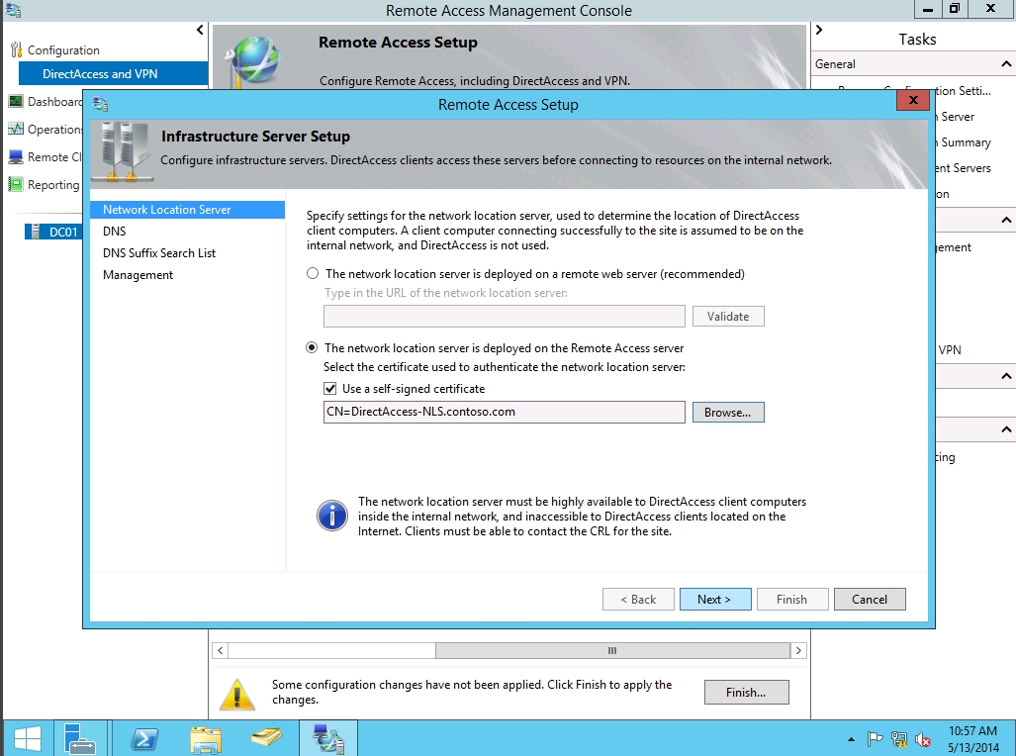Open Server Manager from the taskbar
The image size is (1016, 756).
coord(80,738)
